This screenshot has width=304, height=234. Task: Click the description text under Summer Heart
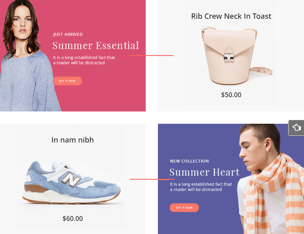pyautogui.click(x=201, y=187)
